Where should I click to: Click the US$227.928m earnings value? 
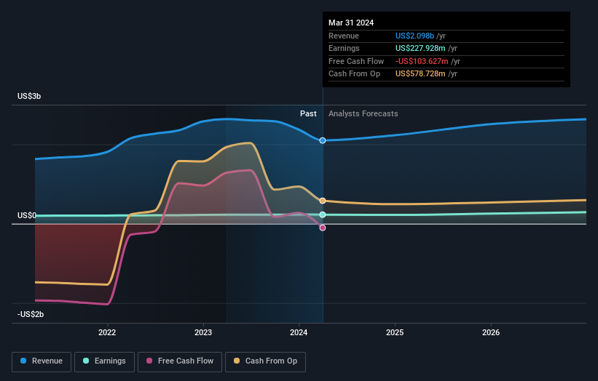click(x=420, y=48)
